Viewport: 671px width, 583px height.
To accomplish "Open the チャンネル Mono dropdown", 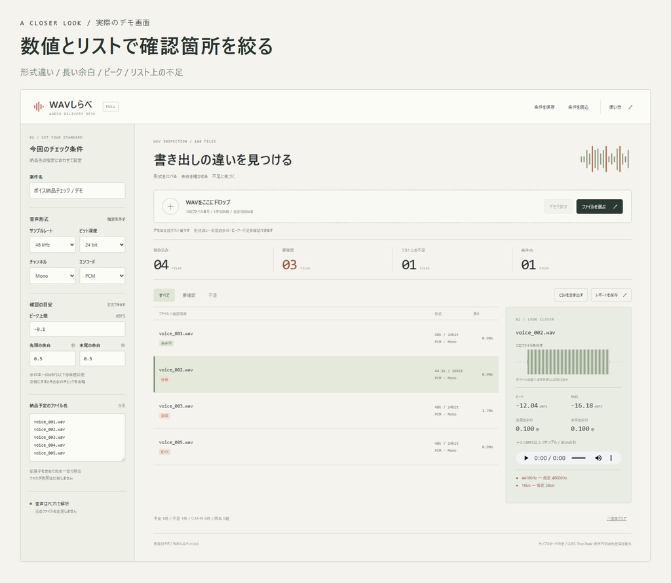I will click(x=52, y=276).
